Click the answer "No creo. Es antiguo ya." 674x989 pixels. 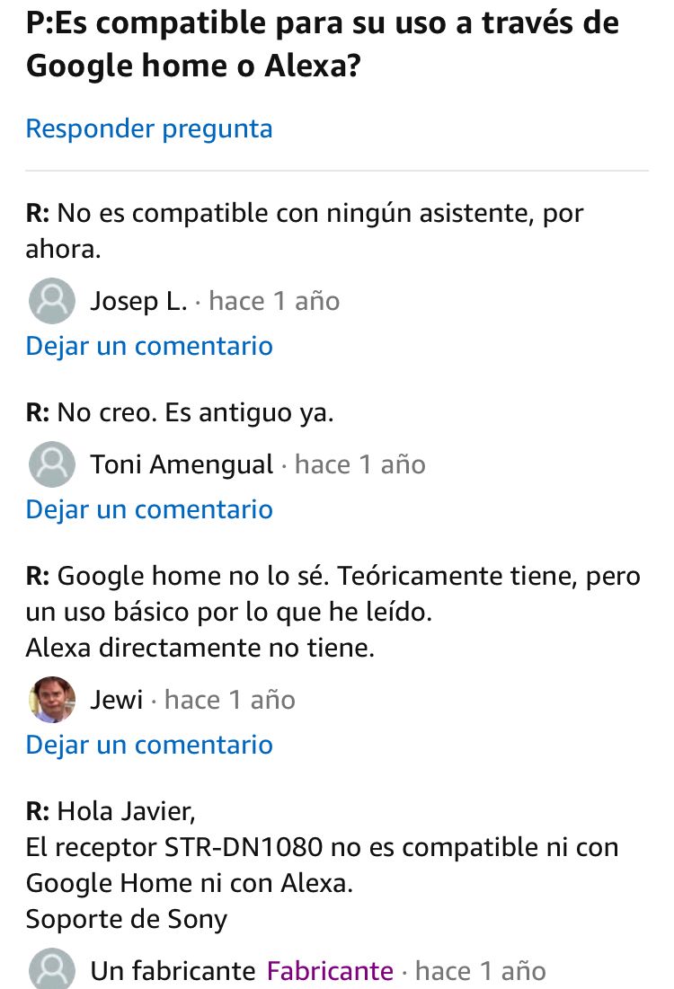(195, 412)
